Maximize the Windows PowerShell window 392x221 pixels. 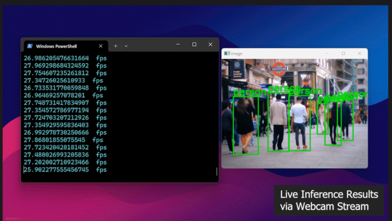point(194,45)
